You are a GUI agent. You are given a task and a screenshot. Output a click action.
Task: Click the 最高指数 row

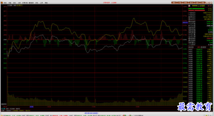(200, 38)
